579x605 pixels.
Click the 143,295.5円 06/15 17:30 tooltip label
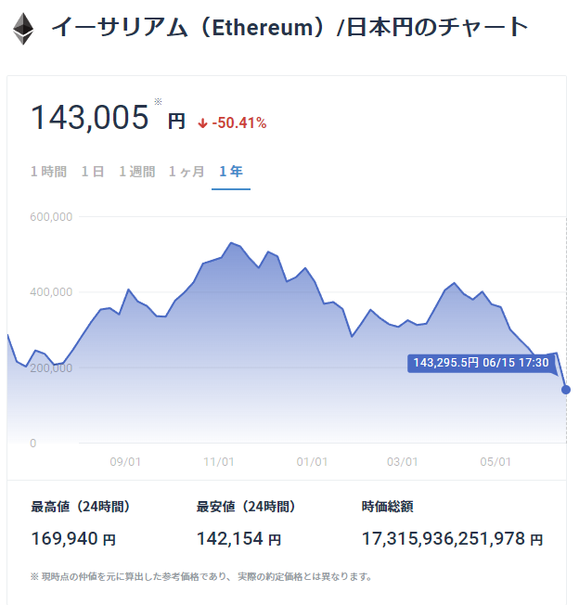point(481,362)
